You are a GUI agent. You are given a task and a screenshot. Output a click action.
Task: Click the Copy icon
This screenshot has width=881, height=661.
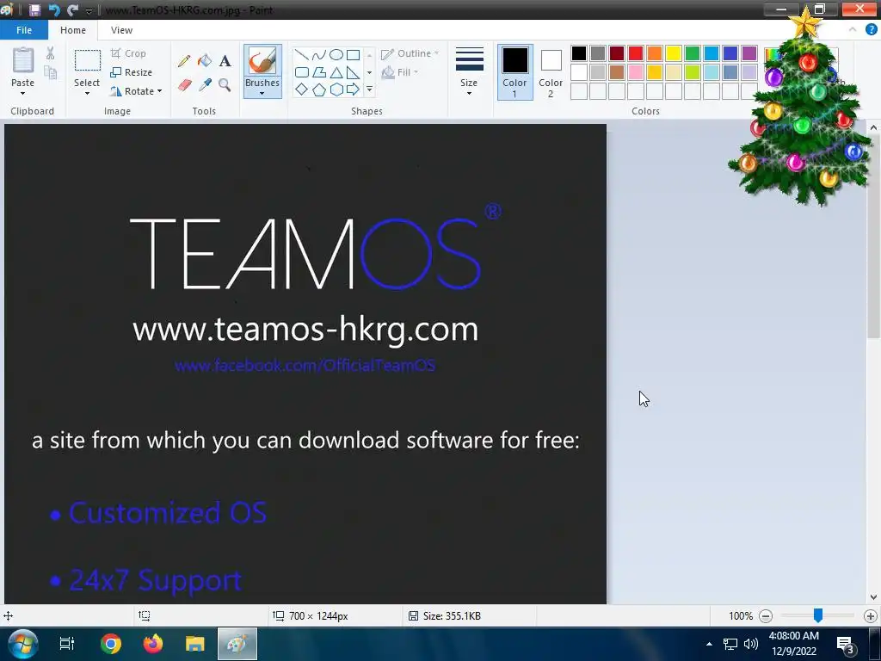pos(50,72)
